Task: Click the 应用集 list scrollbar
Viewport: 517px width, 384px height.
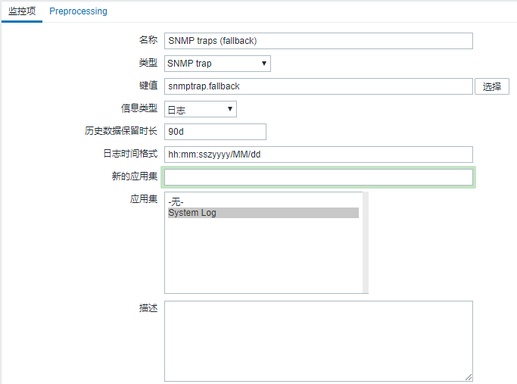Action: [x=366, y=243]
